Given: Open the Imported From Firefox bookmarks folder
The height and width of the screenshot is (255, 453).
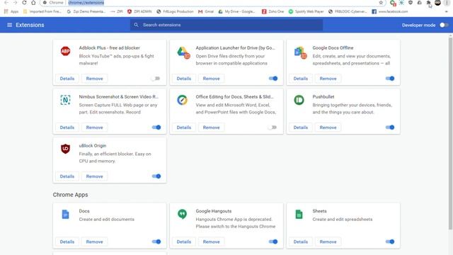Looking at the screenshot, I should (x=42, y=11).
